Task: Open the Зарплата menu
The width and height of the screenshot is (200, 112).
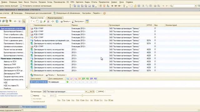Action: pyautogui.click(x=79, y=2)
